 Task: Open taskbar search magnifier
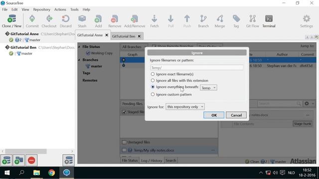tap(21, 173)
